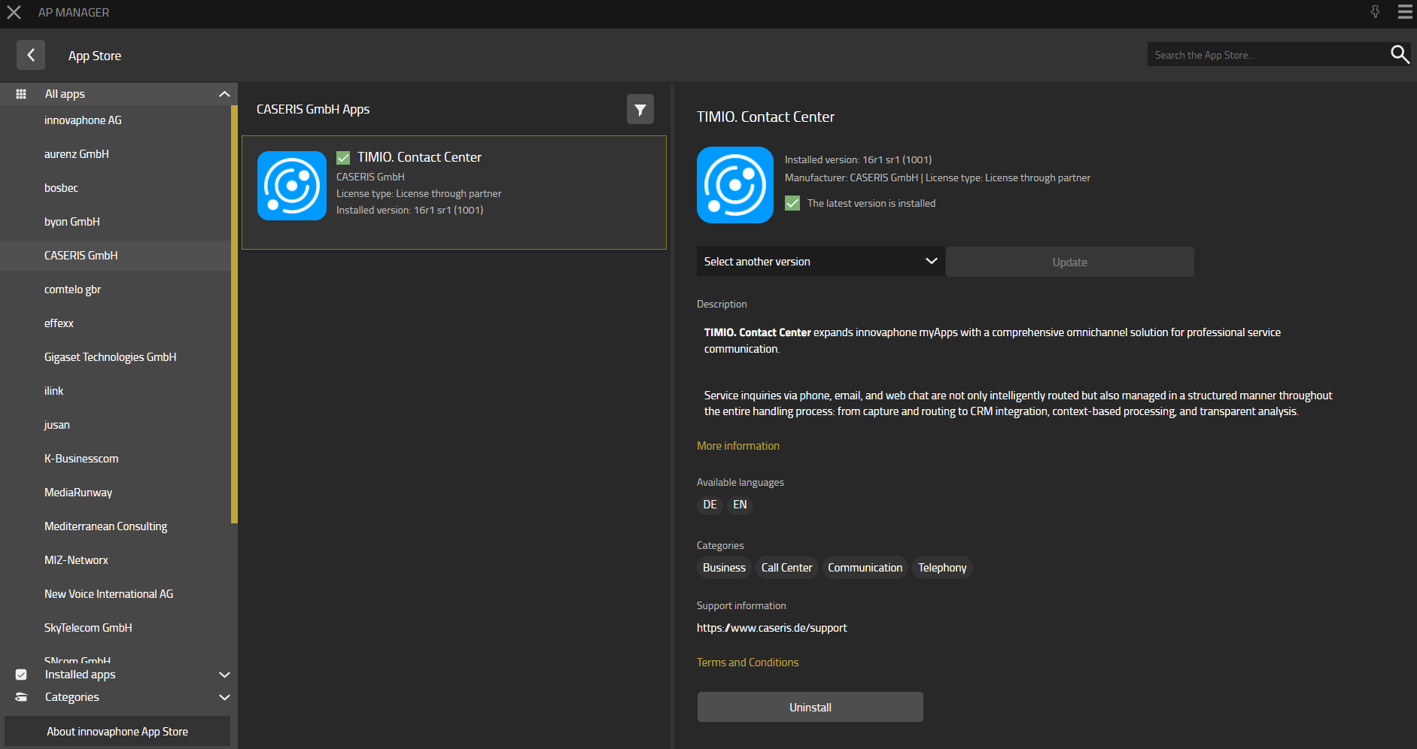Click the DE language tag
Image resolution: width=1417 pixels, height=749 pixels.
coord(710,505)
